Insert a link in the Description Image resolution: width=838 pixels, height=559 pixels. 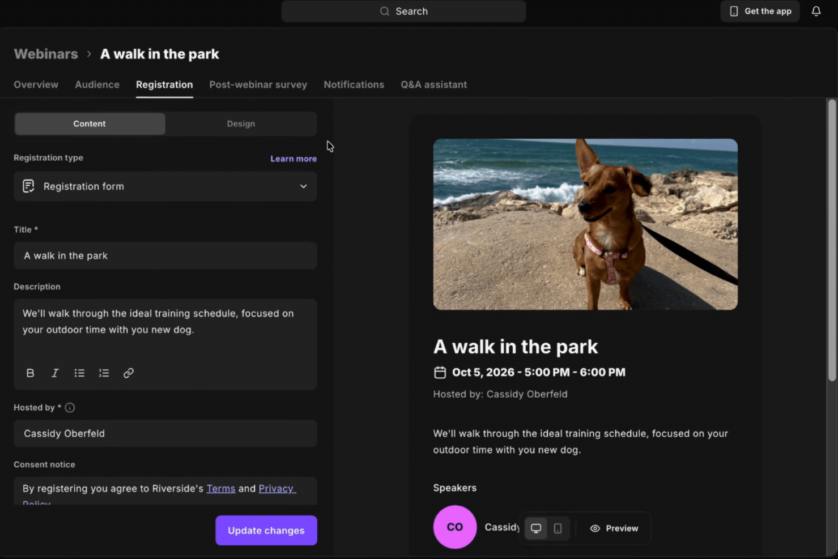(x=129, y=373)
